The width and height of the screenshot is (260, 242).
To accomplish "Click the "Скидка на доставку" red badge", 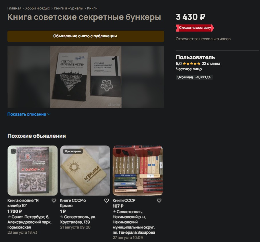I will (x=195, y=28).
